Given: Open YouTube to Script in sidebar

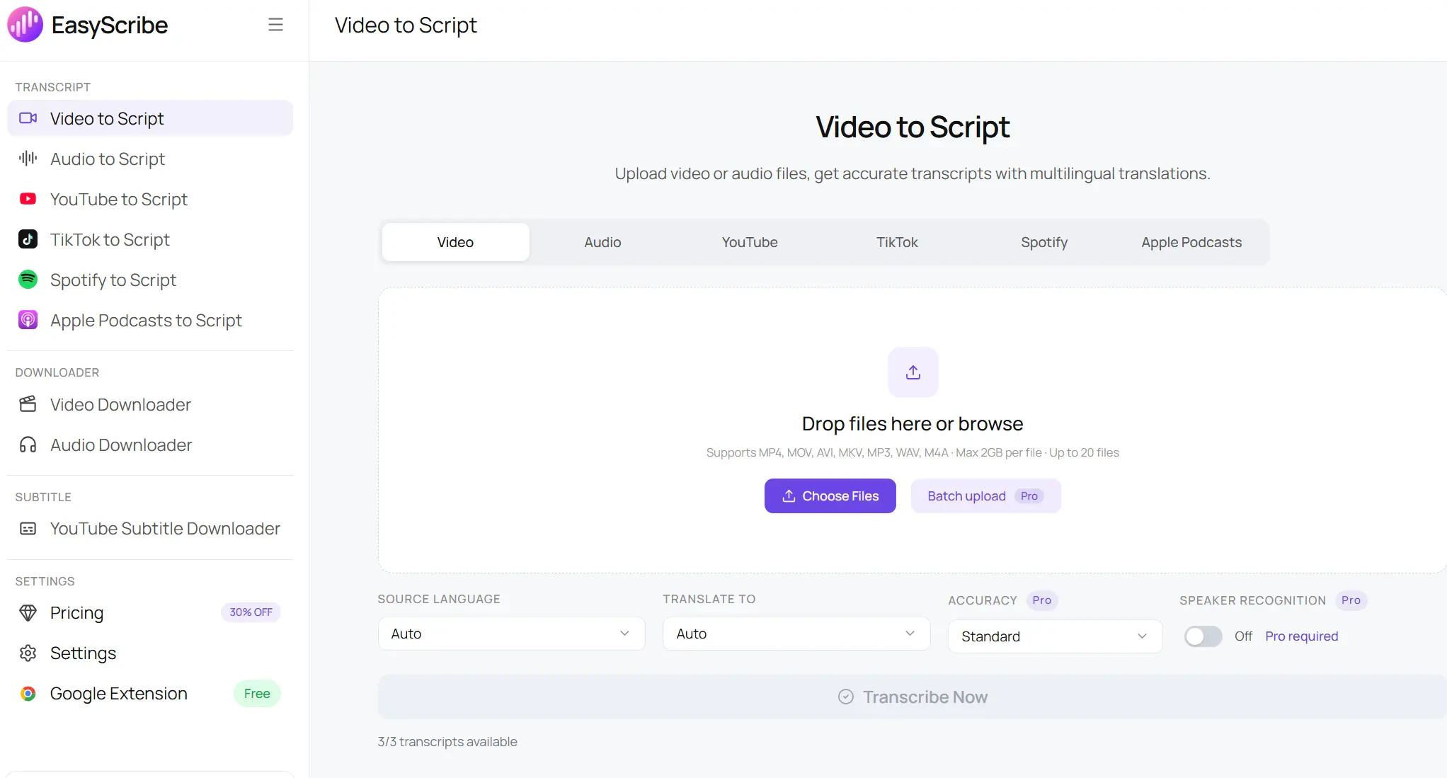Looking at the screenshot, I should point(150,199).
